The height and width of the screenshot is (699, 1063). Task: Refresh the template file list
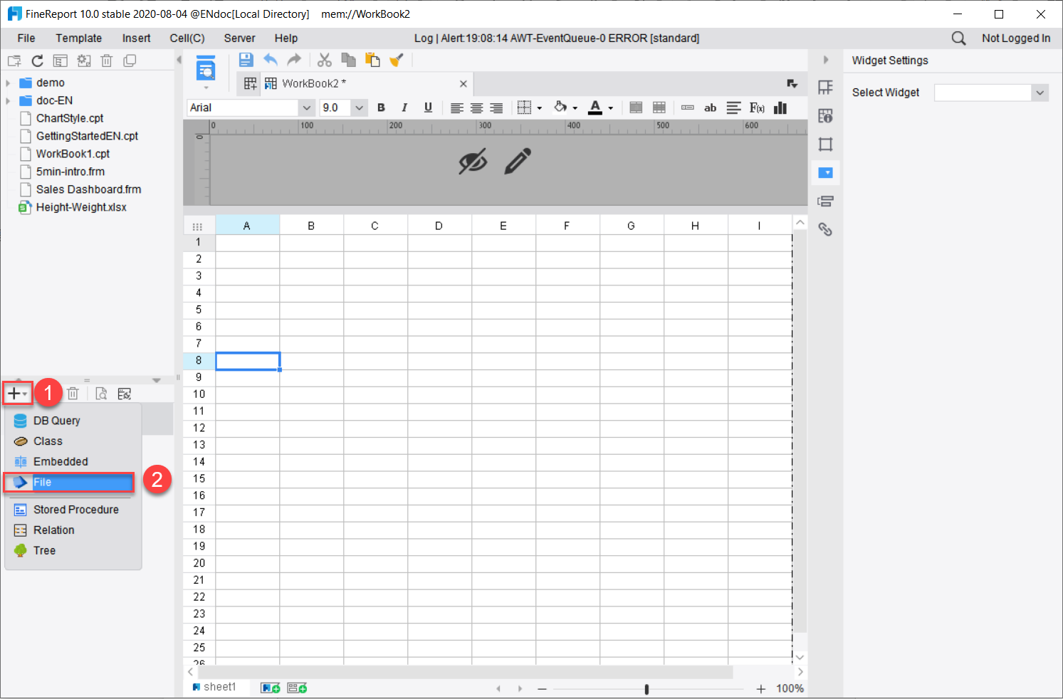click(x=38, y=61)
